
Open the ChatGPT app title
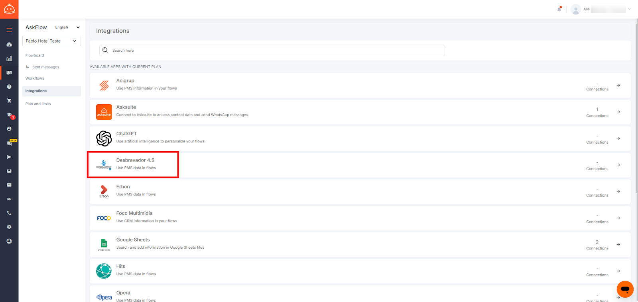pos(126,134)
